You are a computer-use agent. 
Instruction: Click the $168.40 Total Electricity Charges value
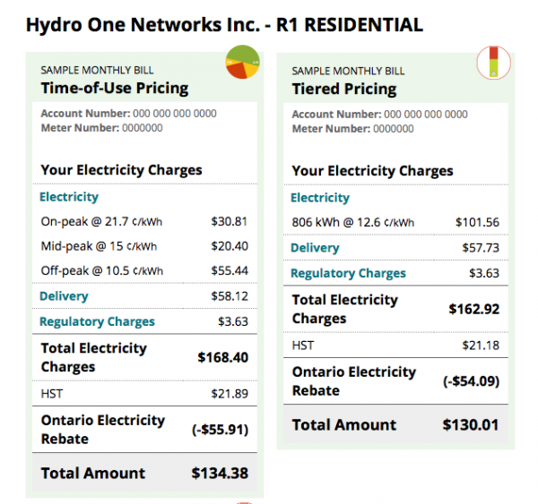tap(222, 357)
